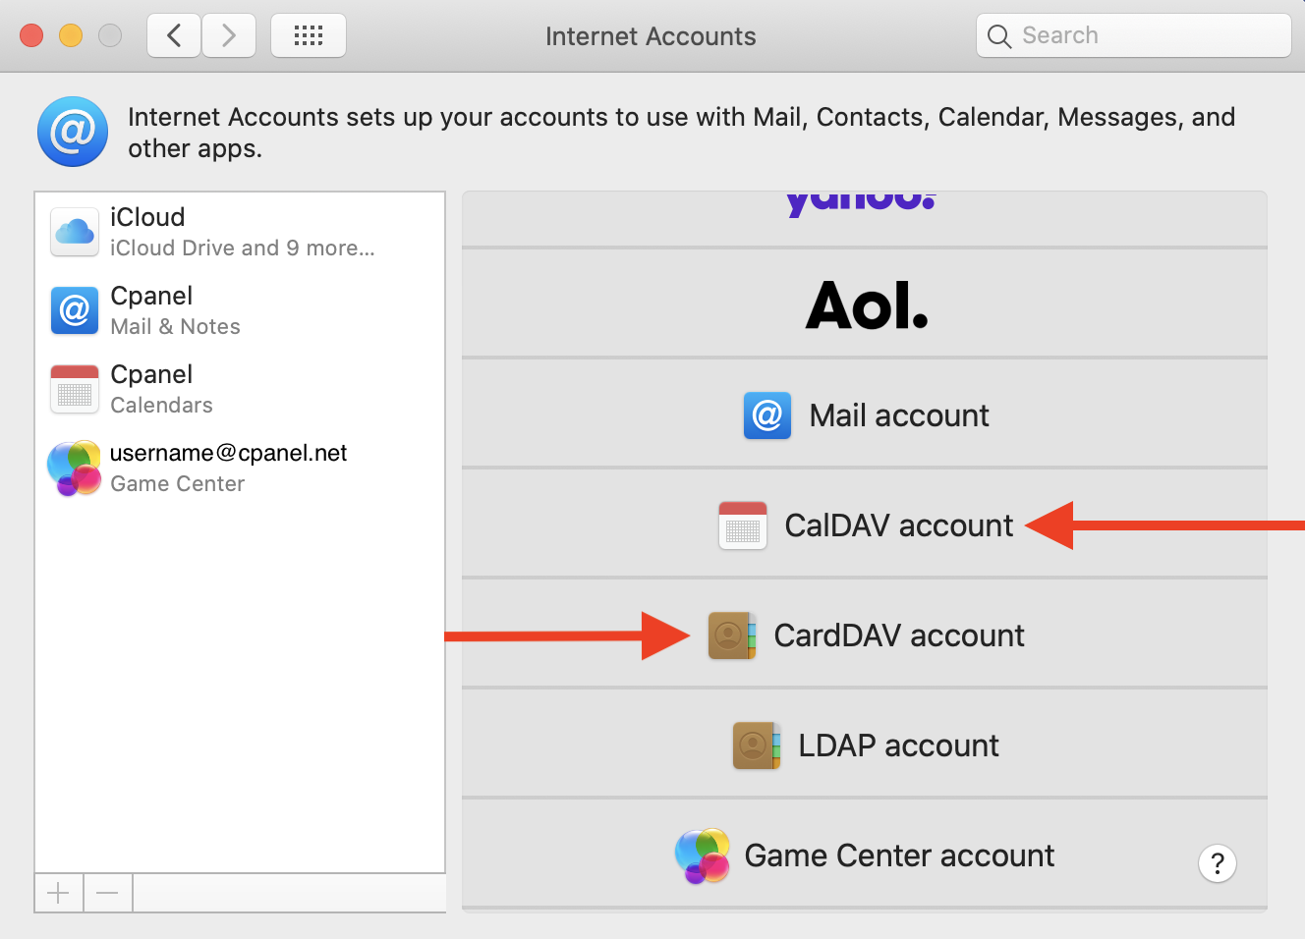The height and width of the screenshot is (939, 1305).
Task: Click the contacts book icon beside CardDAV account
Action: pyautogui.click(x=732, y=635)
